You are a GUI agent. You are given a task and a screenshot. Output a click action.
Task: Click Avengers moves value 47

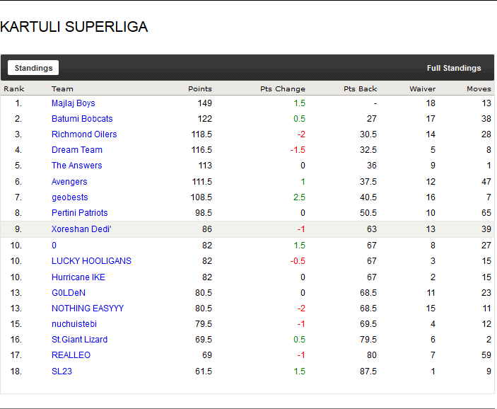click(x=486, y=182)
